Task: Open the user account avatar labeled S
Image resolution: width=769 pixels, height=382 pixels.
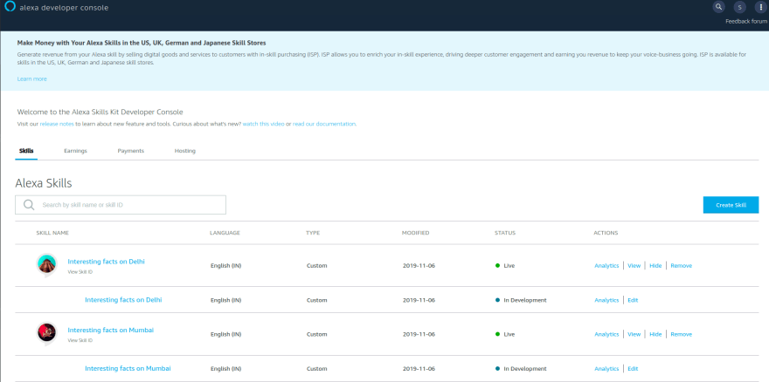Action: pyautogui.click(x=739, y=7)
